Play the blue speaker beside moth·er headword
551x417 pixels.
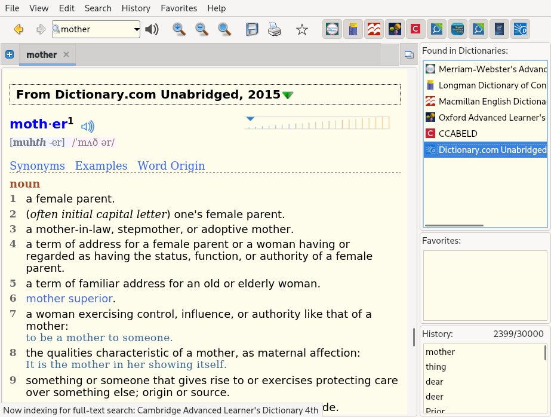[88, 126]
